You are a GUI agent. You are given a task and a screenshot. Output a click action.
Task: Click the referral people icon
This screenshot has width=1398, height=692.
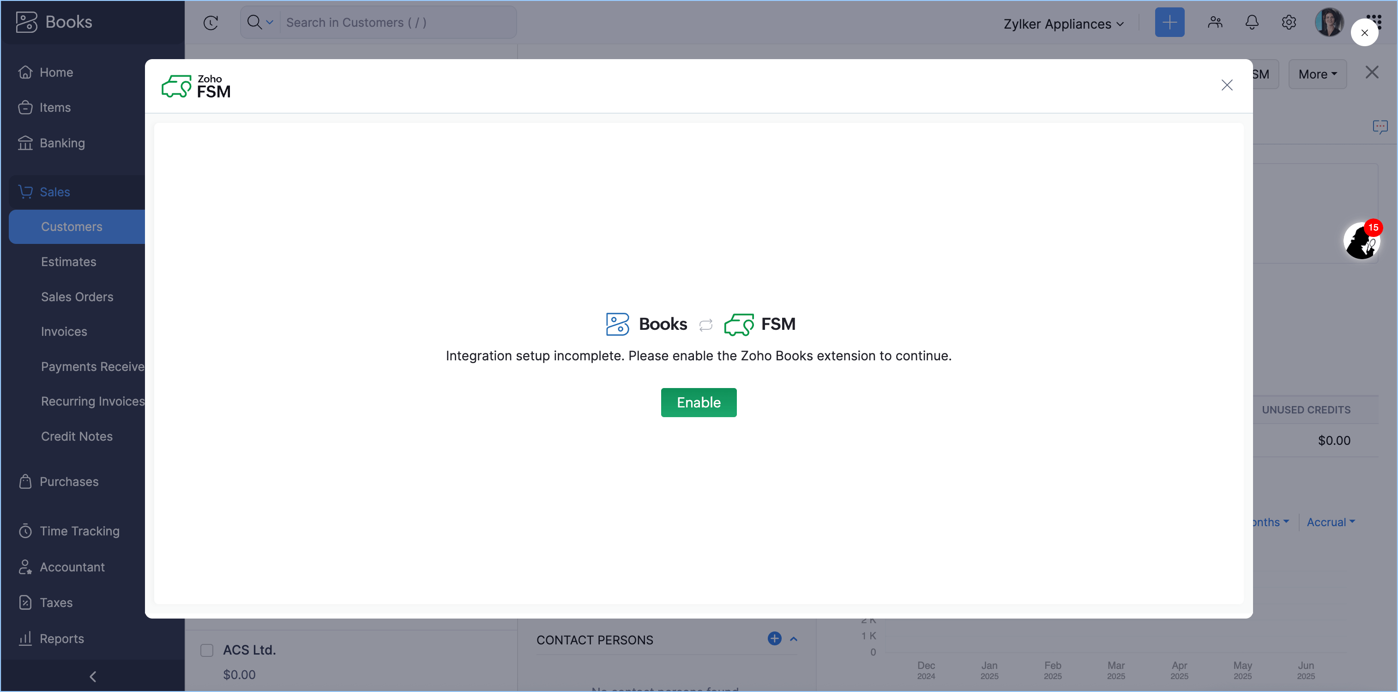pyautogui.click(x=1215, y=22)
